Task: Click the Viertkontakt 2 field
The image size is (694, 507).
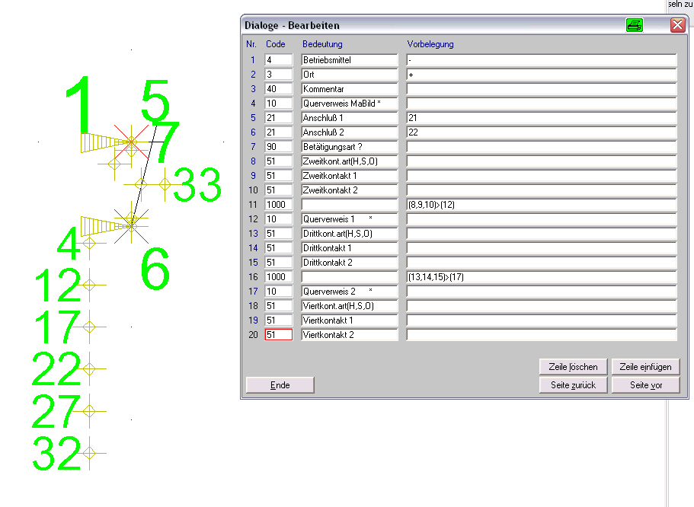Action: (350, 334)
